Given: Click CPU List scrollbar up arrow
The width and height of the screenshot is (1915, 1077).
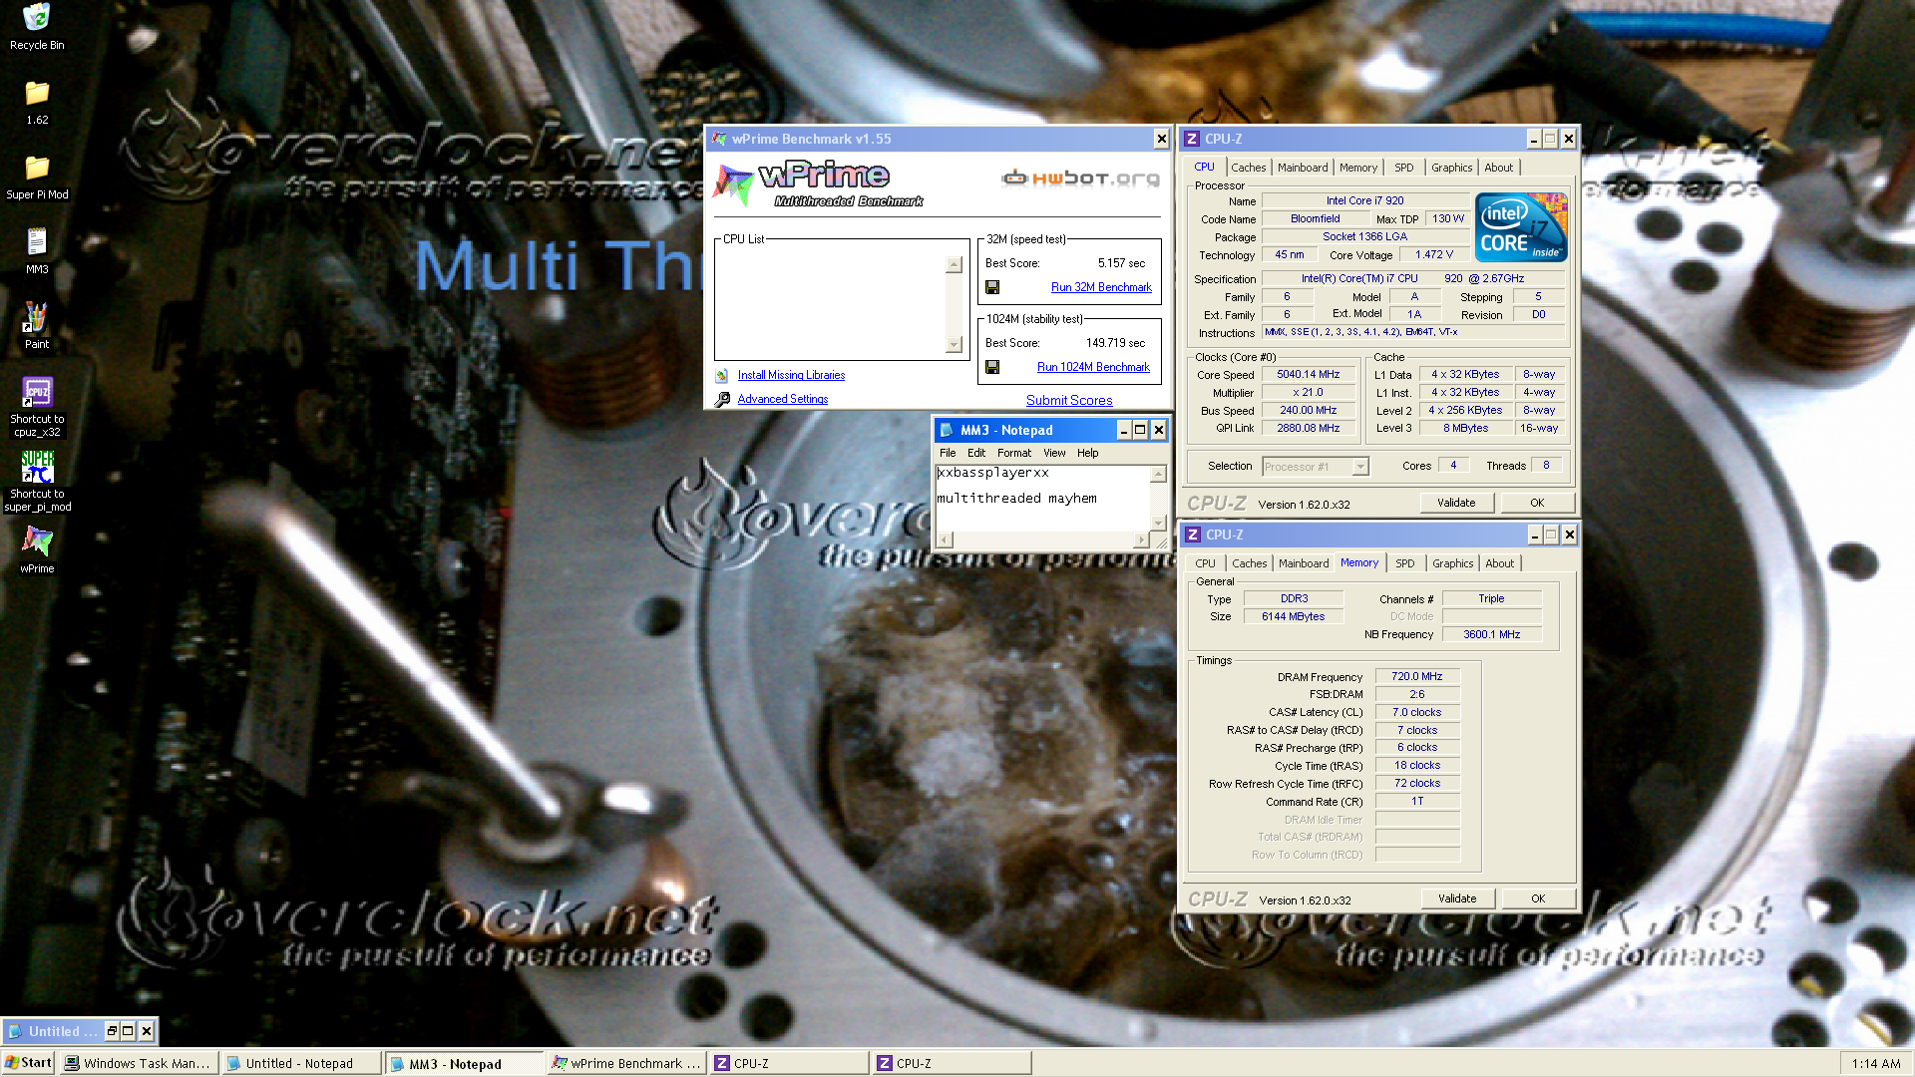Looking at the screenshot, I should click(x=954, y=264).
